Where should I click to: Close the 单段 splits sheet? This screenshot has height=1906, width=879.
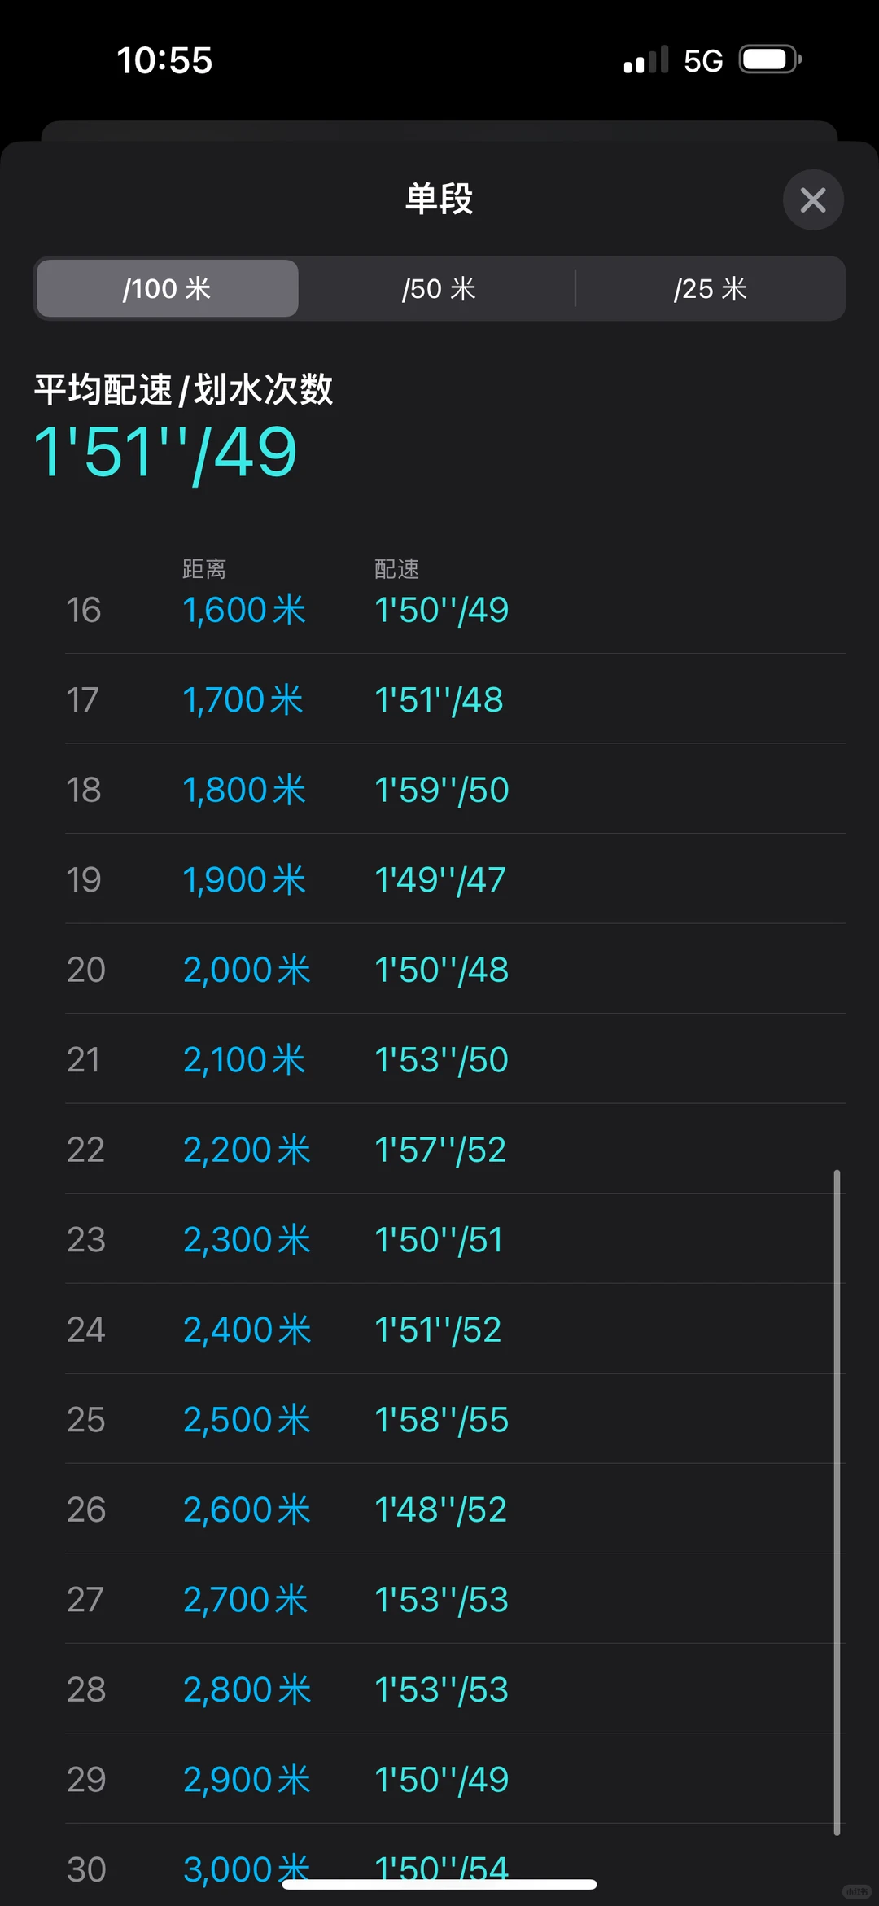(x=812, y=199)
